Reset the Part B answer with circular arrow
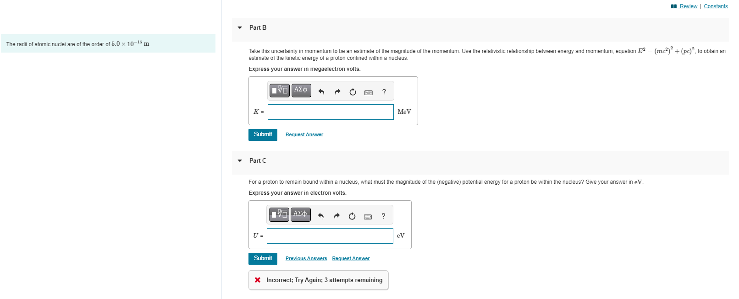 [x=352, y=91]
